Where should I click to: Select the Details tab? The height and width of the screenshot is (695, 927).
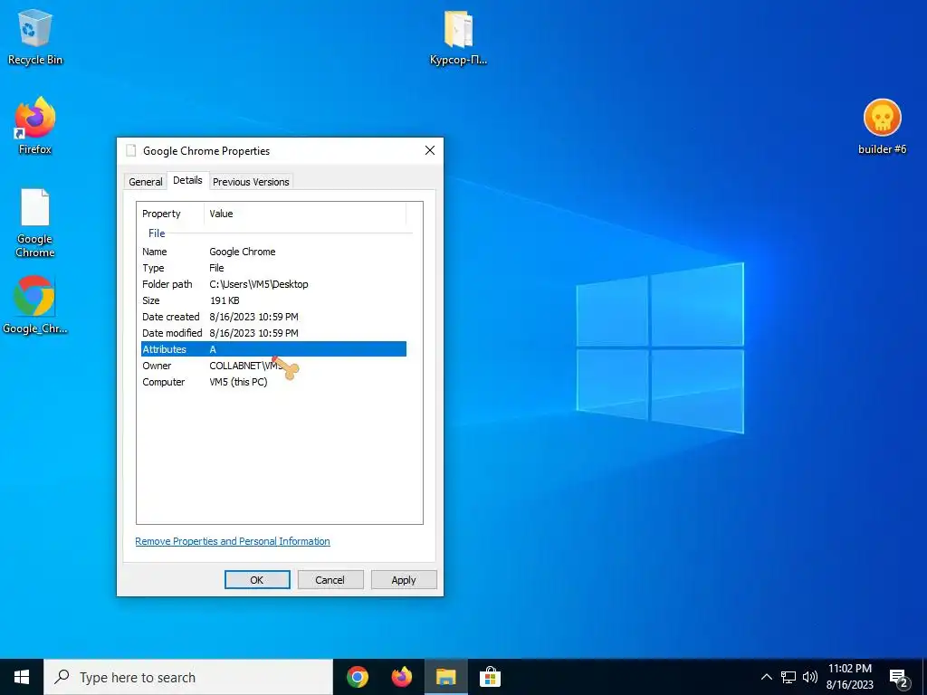pos(187,180)
